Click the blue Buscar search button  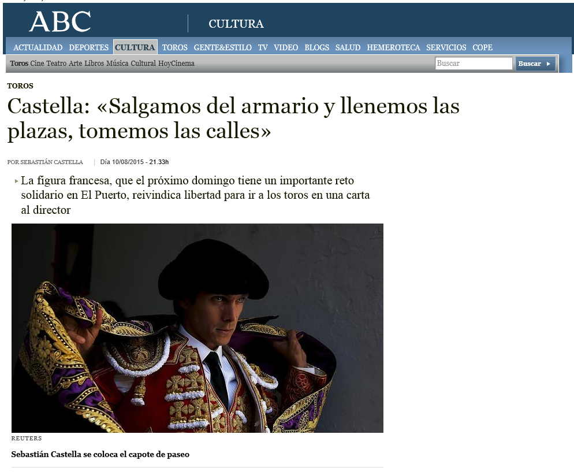(535, 64)
